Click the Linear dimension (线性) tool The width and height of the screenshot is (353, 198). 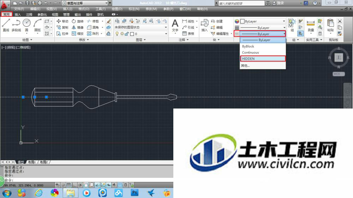point(188,21)
